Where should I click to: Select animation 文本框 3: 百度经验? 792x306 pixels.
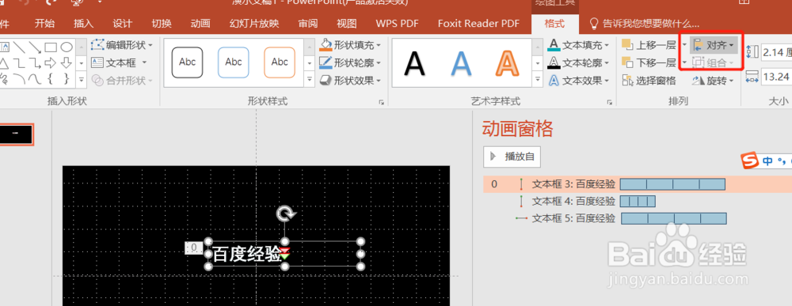638,184
